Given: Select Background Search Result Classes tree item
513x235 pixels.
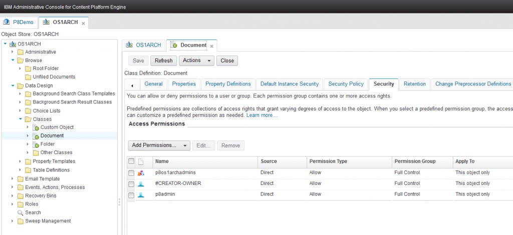Looking at the screenshot, I should click(72, 102).
